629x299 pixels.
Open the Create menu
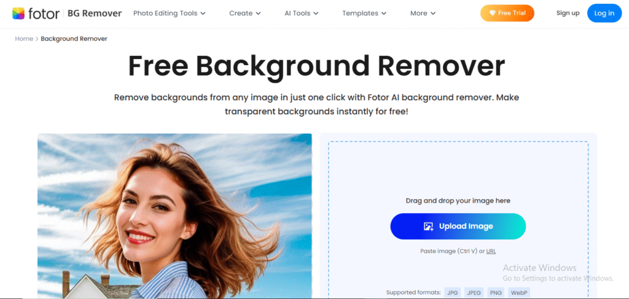click(245, 14)
